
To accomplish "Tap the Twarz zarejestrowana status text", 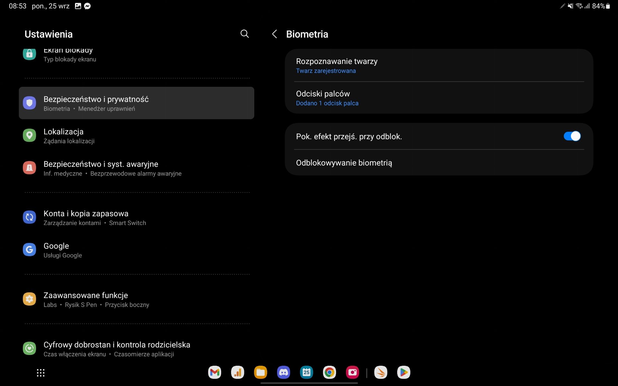I will (x=326, y=71).
